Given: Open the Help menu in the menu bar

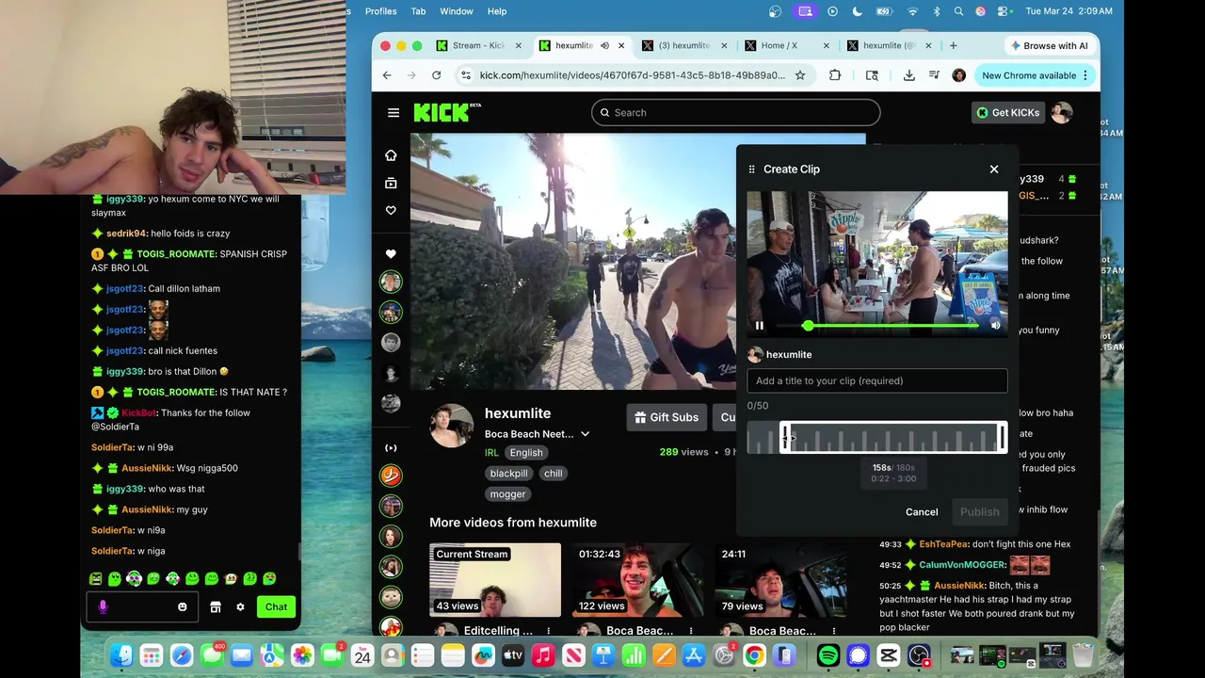Looking at the screenshot, I should click(x=497, y=11).
